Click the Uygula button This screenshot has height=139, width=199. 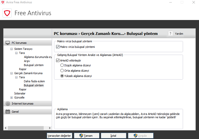click(141, 136)
